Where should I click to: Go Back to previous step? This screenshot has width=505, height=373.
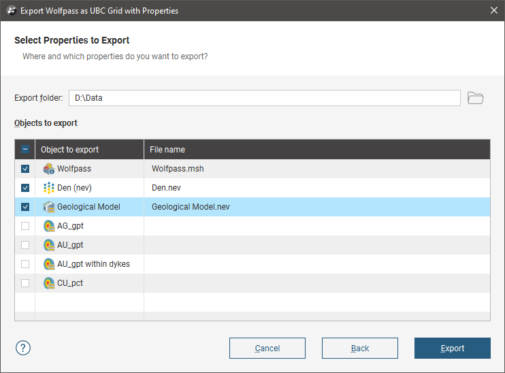[359, 348]
